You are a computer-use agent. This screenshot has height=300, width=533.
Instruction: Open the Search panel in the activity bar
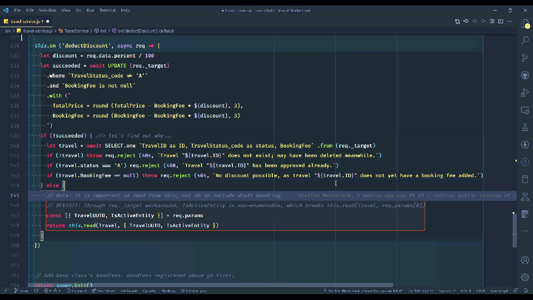click(x=525, y=40)
